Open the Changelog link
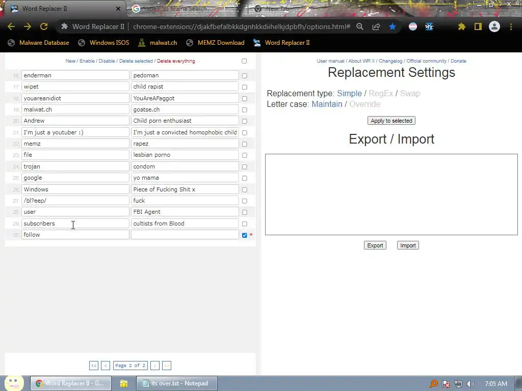The height and width of the screenshot is (391, 522). tap(390, 61)
